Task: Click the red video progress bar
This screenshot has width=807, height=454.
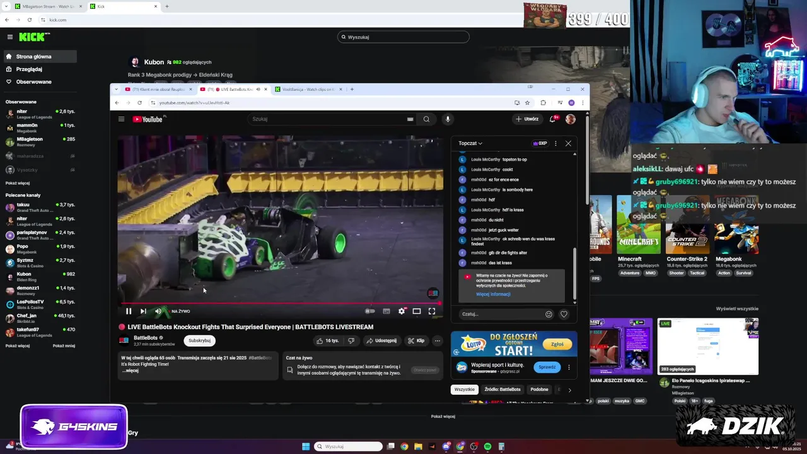Action: 280,303
